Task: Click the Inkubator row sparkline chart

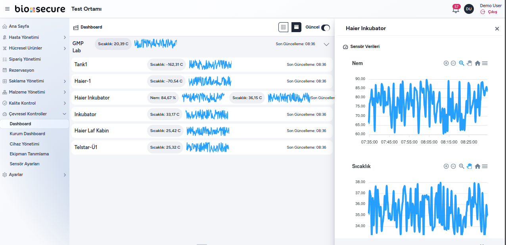Action: pyautogui.click(x=207, y=114)
